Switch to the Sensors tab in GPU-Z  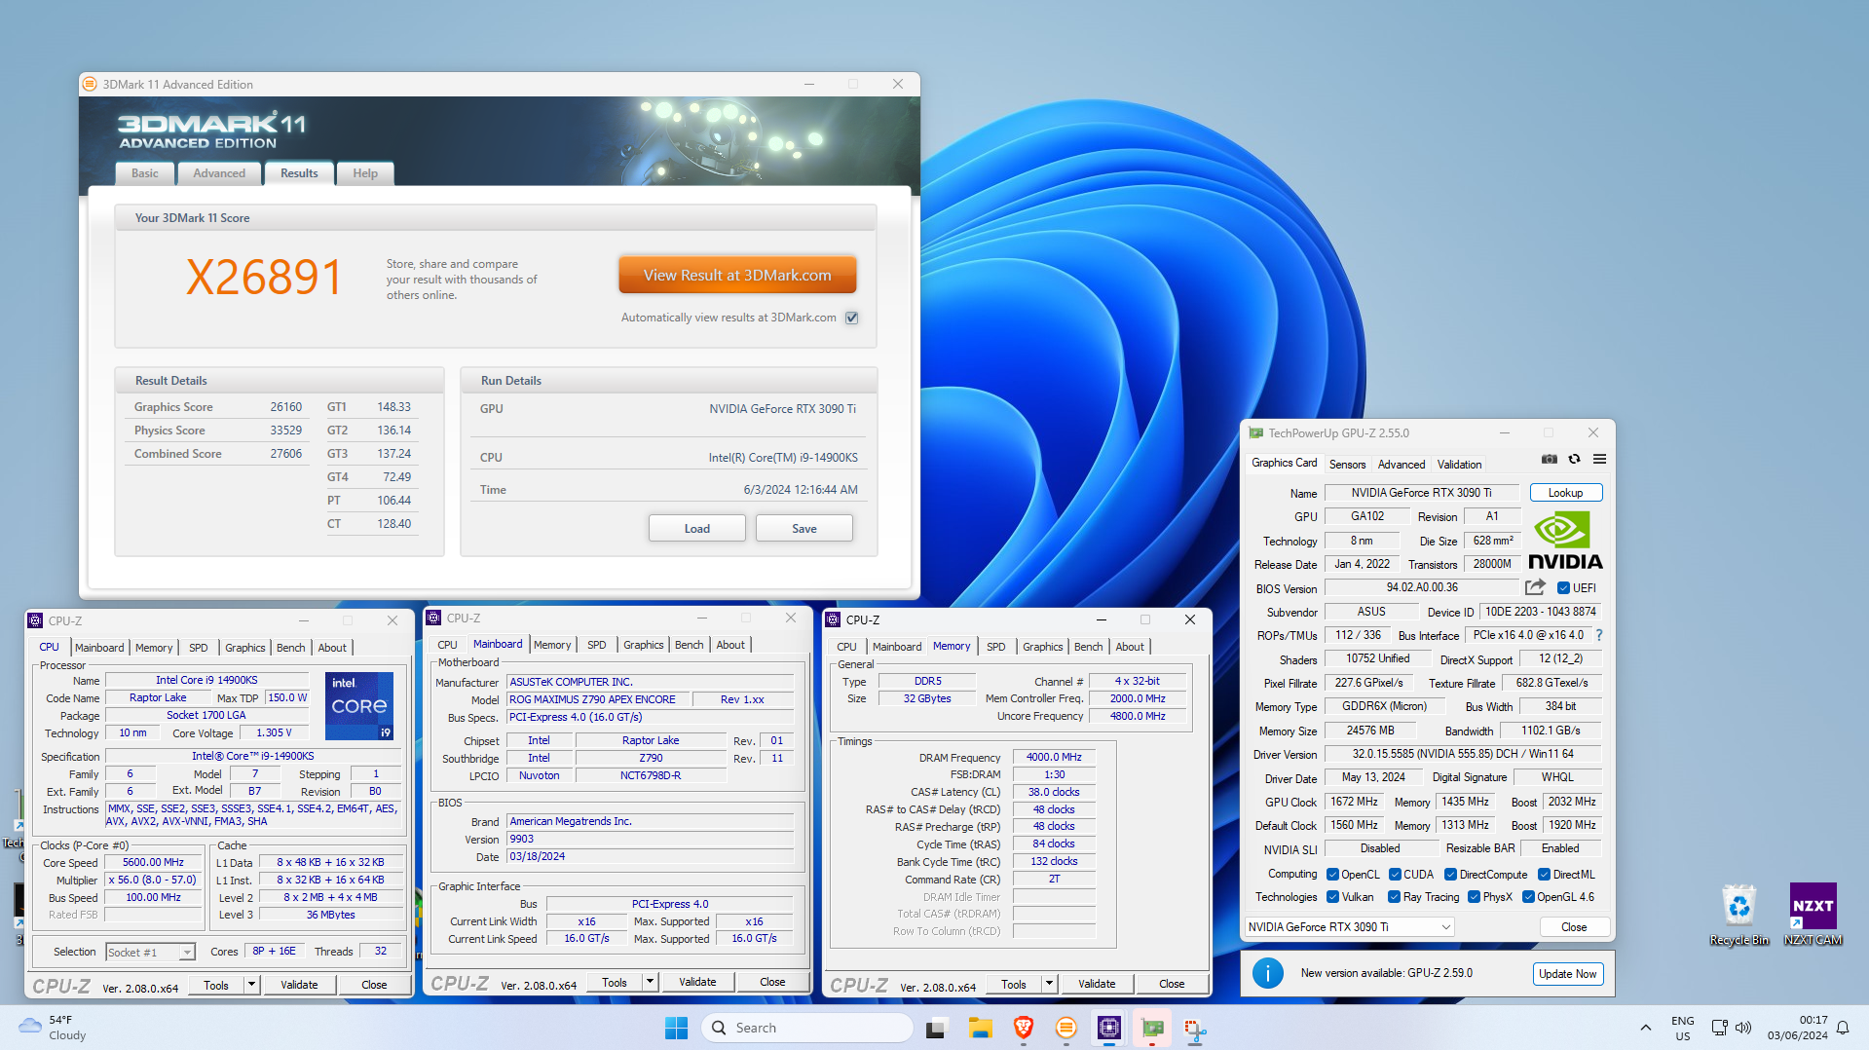[x=1347, y=465]
